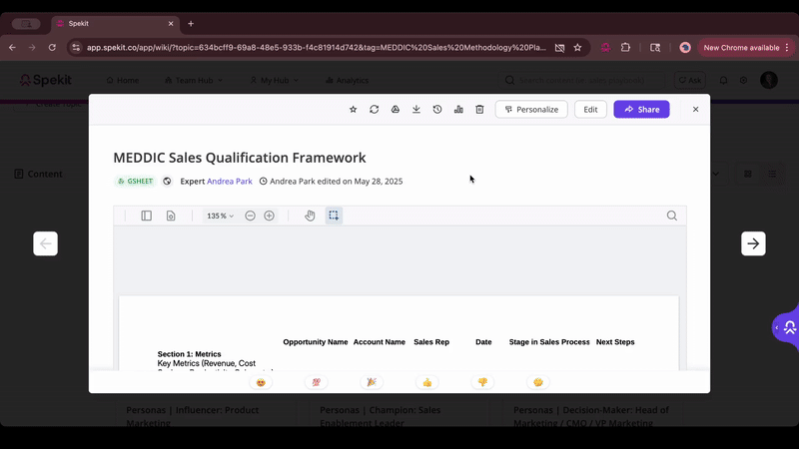Expand the Team Hub menu
The width and height of the screenshot is (799, 449).
coord(194,81)
